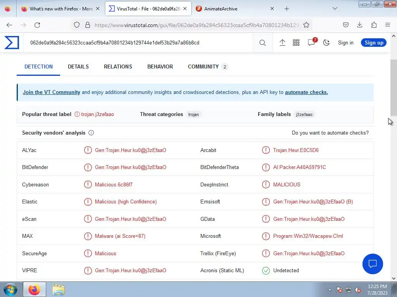Open the blue chat bubble button

coord(373,264)
